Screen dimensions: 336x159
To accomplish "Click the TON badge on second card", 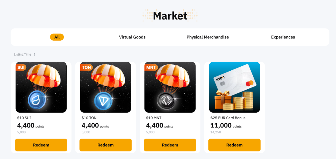I will (86, 67).
